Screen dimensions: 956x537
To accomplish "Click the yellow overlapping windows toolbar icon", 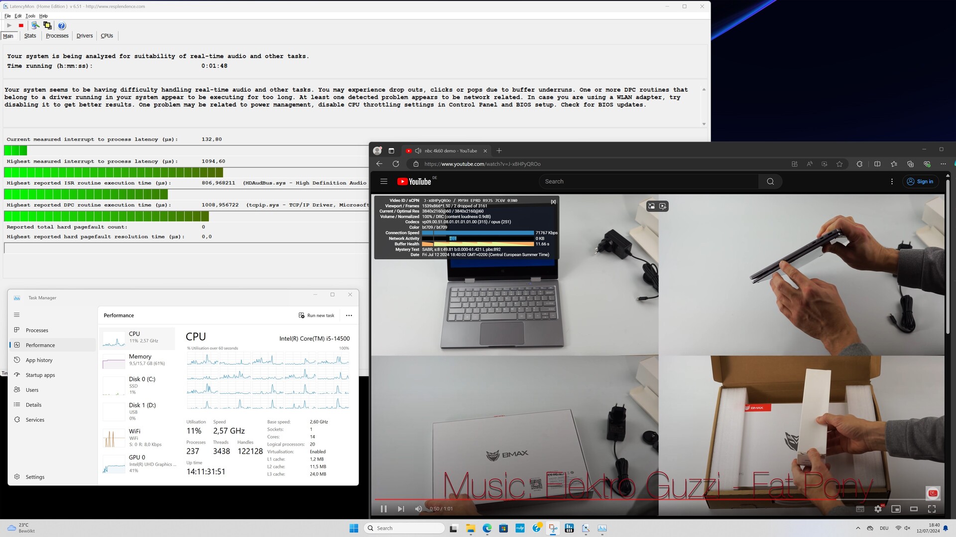I will pos(47,25).
